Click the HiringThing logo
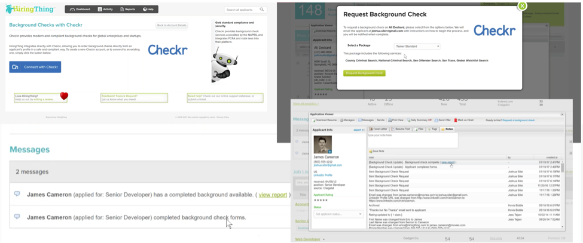583x243 pixels. pyautogui.click(x=30, y=9)
